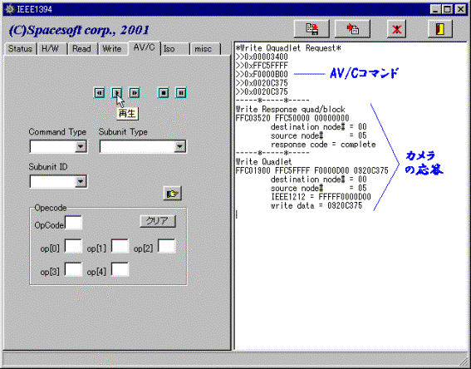The width and height of the screenshot is (471, 369).
Task: Click 'Write Response quad/block' log line
Action: pyautogui.click(x=291, y=109)
